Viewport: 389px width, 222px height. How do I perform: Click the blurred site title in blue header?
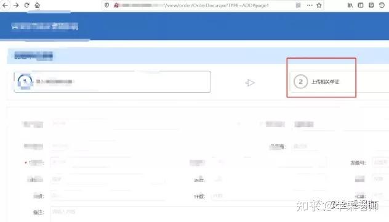coord(45,26)
